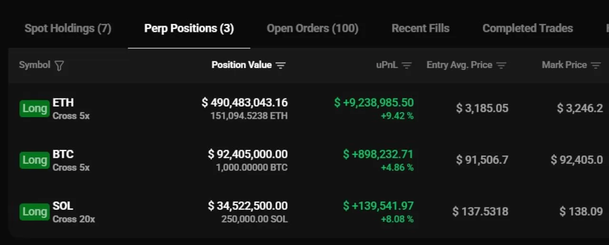Sort by Position Value sort icon
Screen dimensions: 609x245
(281, 66)
